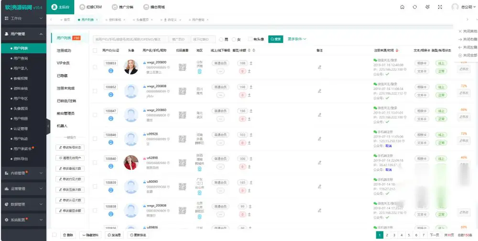Tick the checkbox for user 100840
The height and width of the screenshot is (241, 478).
point(95,163)
